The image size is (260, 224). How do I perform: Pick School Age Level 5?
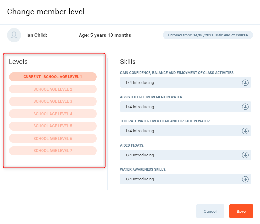click(53, 126)
